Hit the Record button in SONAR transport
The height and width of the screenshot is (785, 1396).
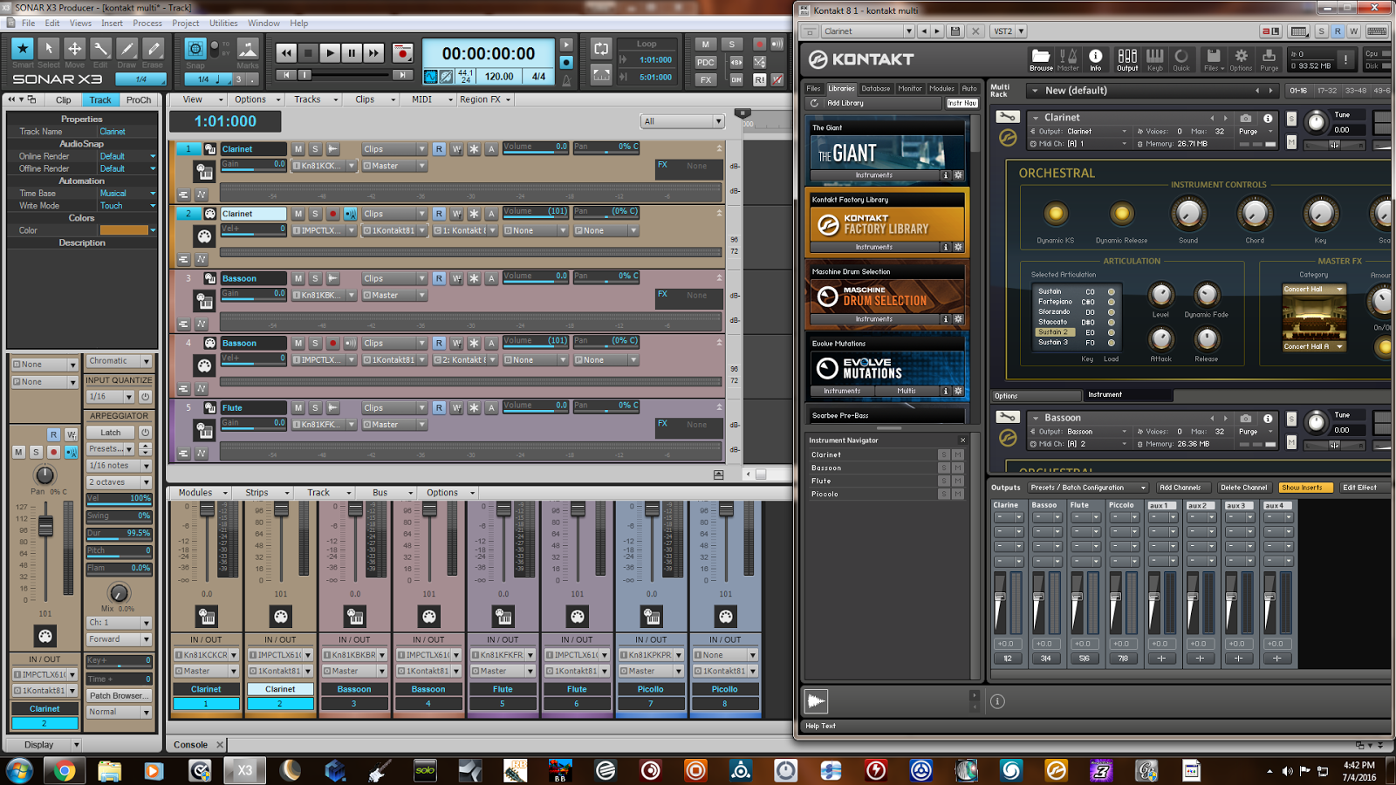pyautogui.click(x=402, y=53)
